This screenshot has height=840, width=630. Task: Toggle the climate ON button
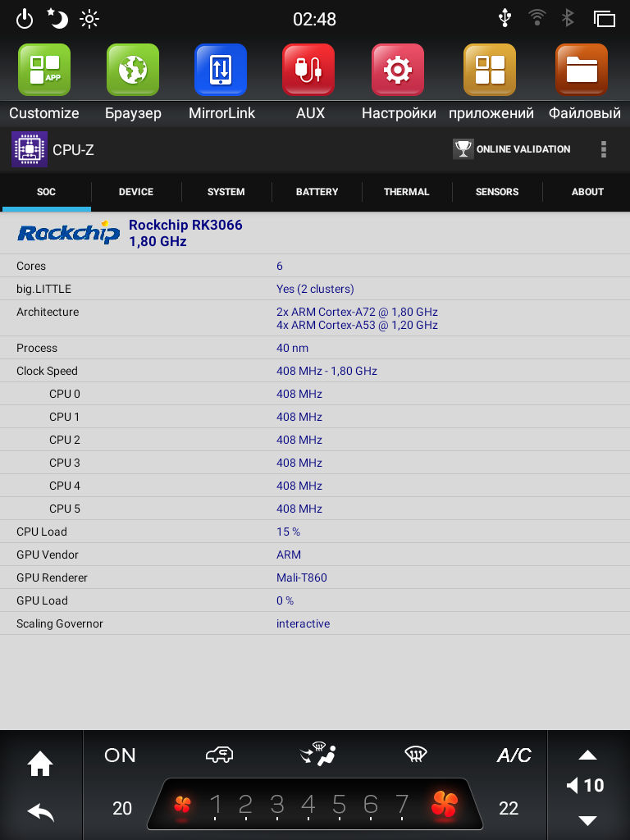coord(120,756)
